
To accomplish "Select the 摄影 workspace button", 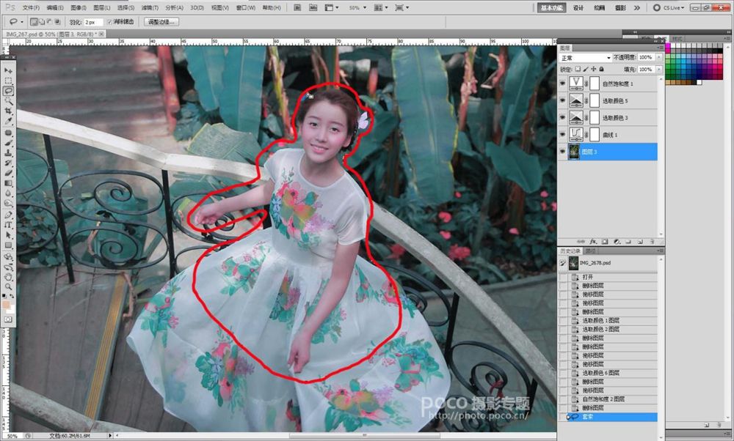I will pyautogui.click(x=620, y=7).
